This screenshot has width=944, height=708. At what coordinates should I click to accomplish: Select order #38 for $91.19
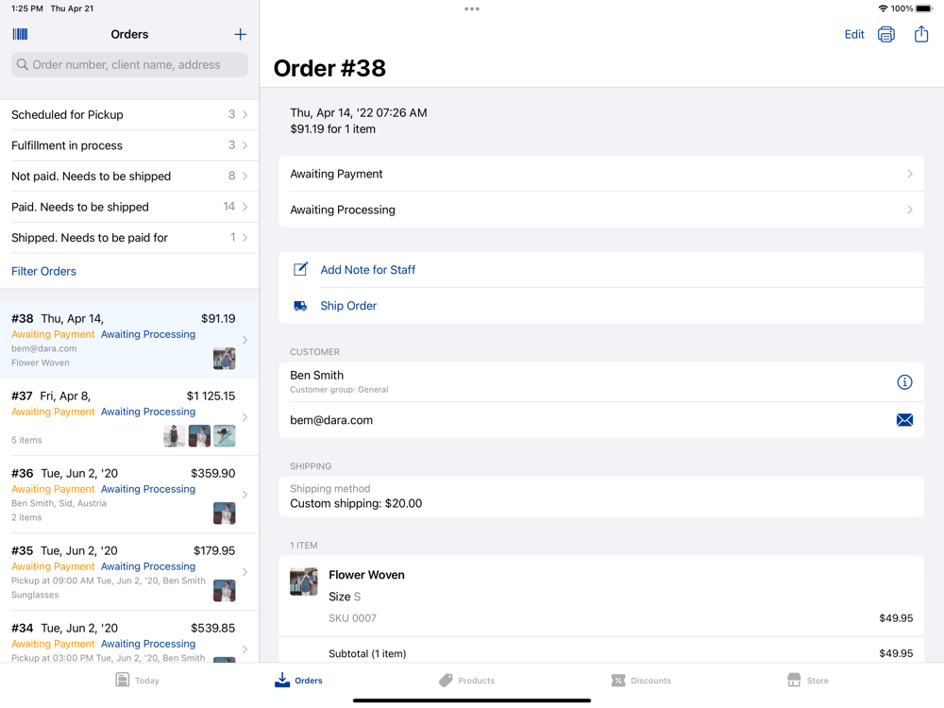click(x=129, y=340)
